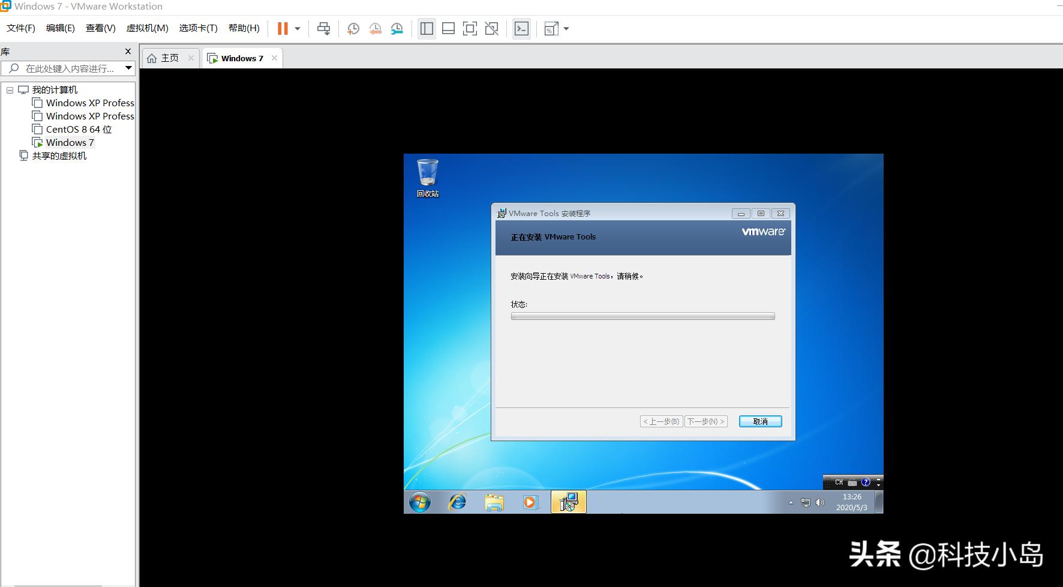Revert the VM to its snapshot
Viewport: 1063px width, 587px height.
[x=376, y=28]
